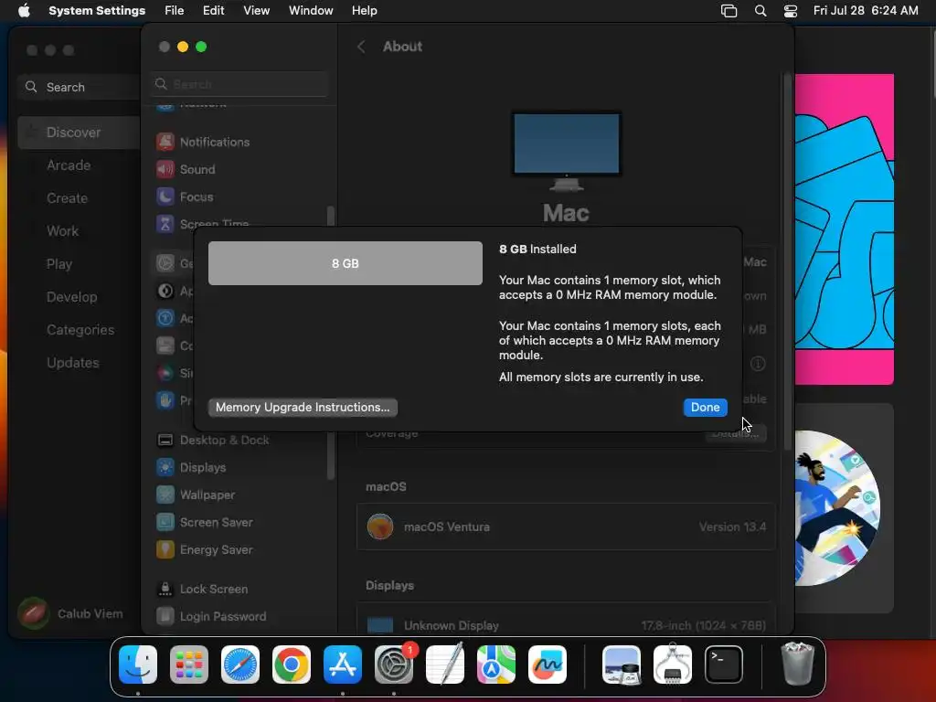This screenshot has height=702, width=936.
Task: Open Launchpad from the Dock
Action: click(x=189, y=665)
